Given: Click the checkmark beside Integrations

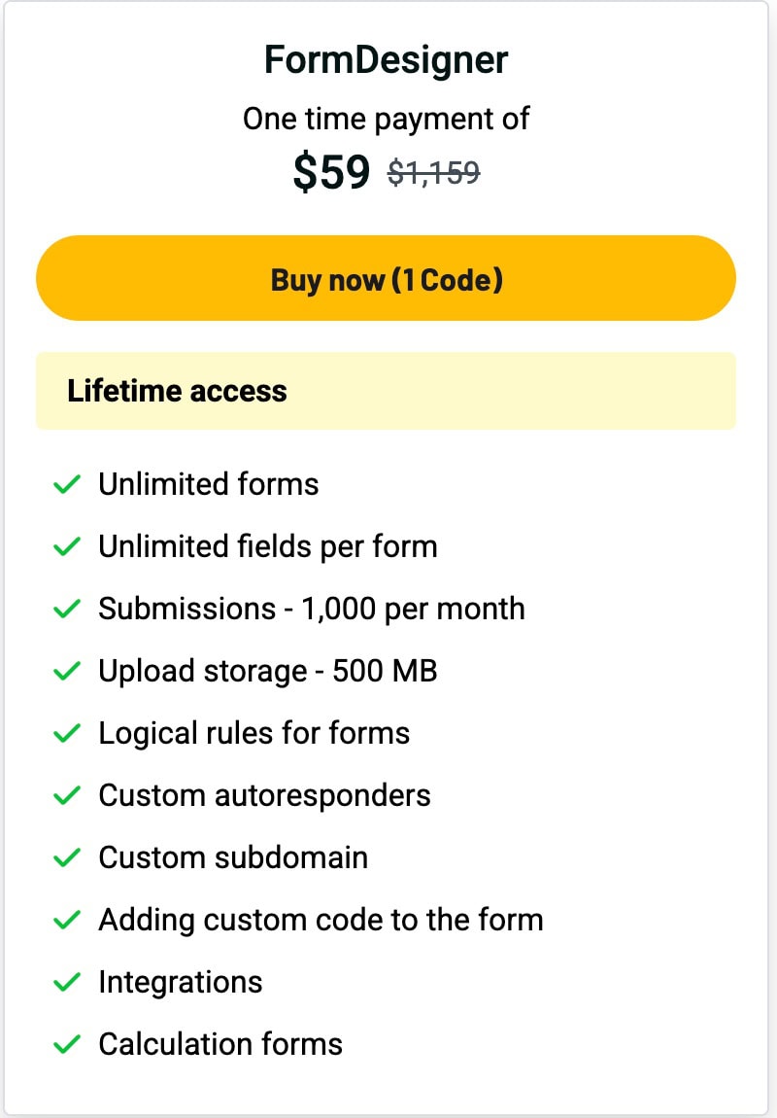Looking at the screenshot, I should (x=66, y=982).
